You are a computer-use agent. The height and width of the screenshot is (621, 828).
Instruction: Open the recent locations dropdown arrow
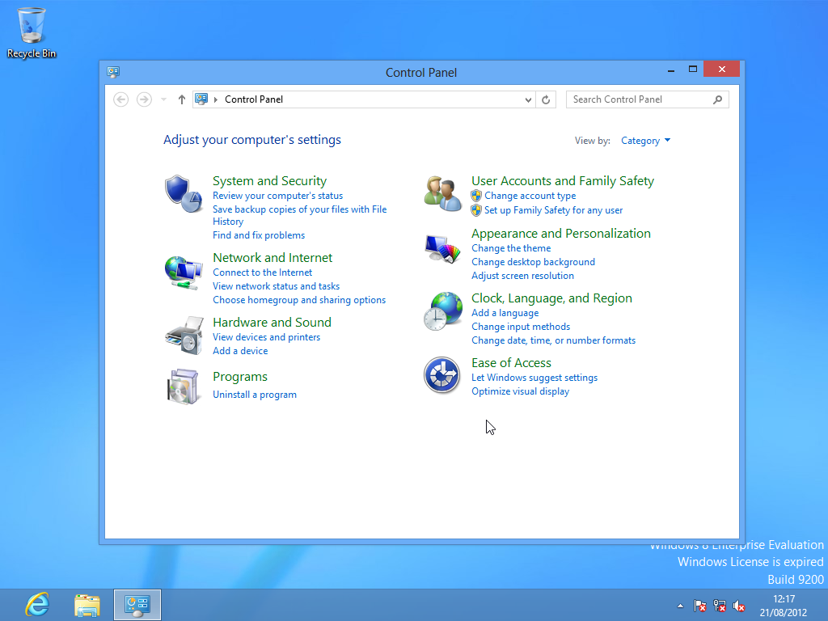(x=163, y=99)
